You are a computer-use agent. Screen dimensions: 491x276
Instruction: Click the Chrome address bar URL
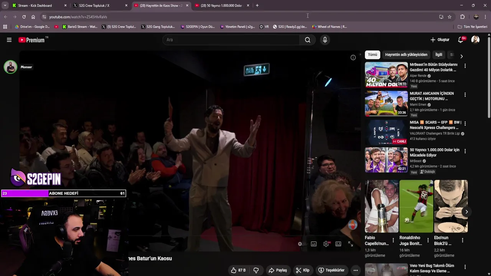point(78,17)
